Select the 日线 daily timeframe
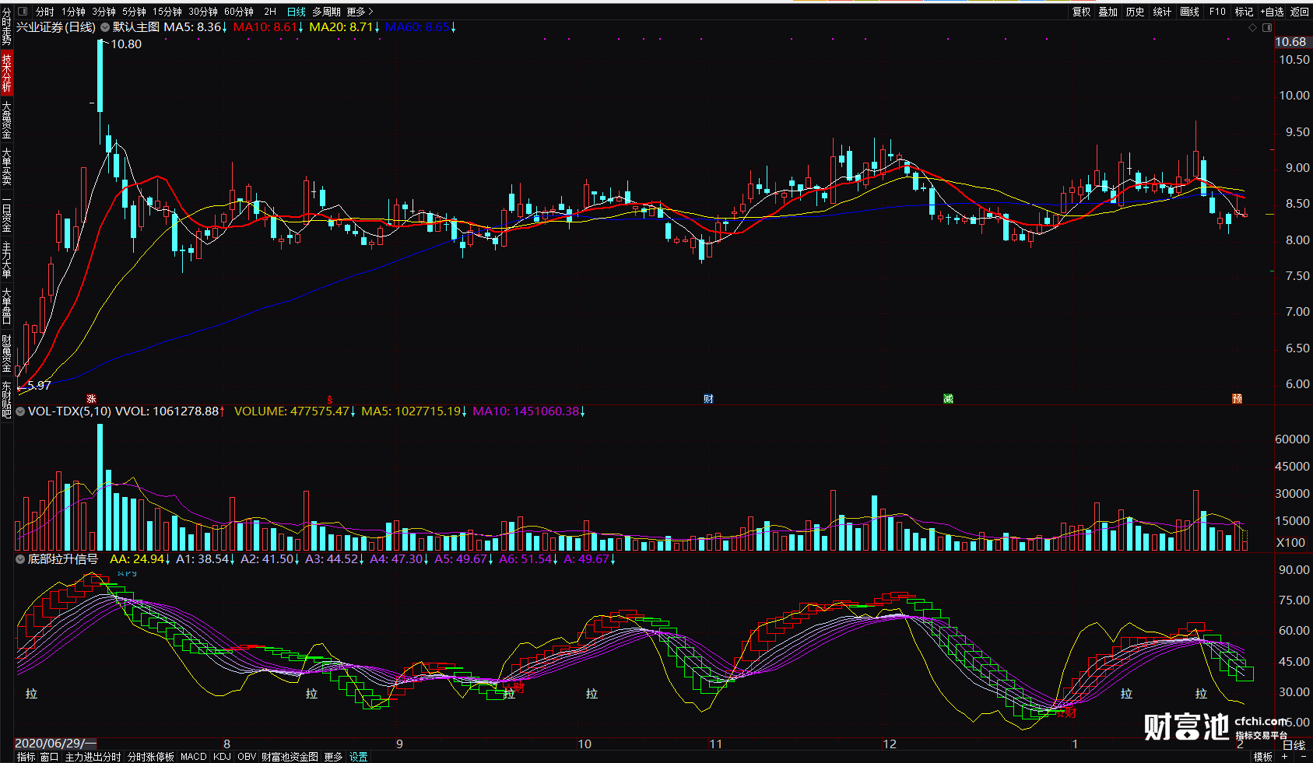The height and width of the screenshot is (763, 1313). pyautogui.click(x=297, y=12)
